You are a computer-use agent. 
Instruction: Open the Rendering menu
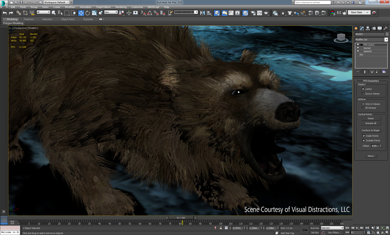(121, 7)
